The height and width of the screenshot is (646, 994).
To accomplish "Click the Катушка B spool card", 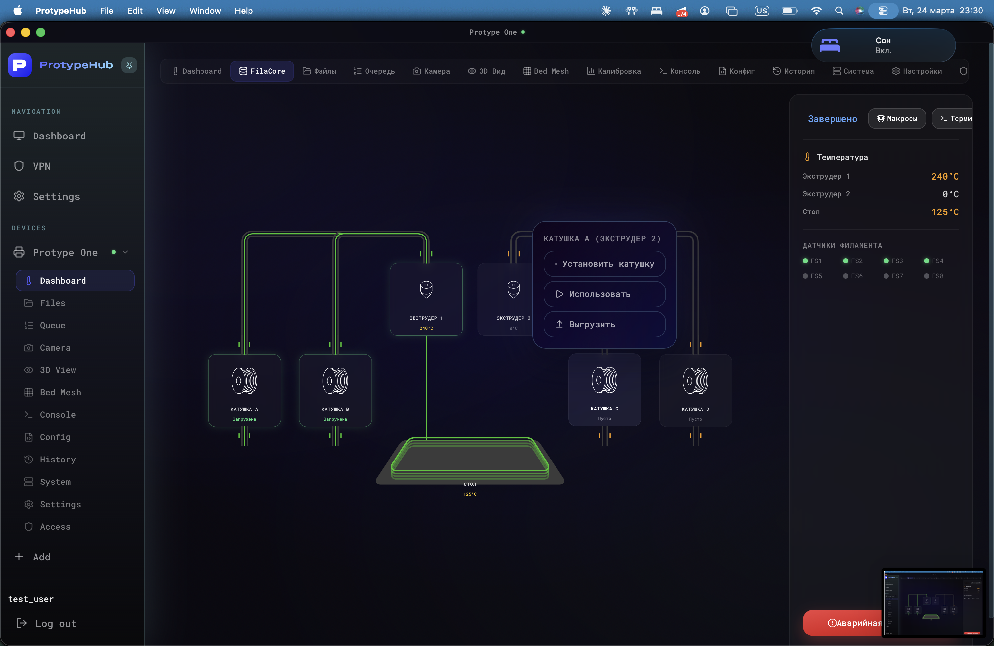I will click(335, 390).
